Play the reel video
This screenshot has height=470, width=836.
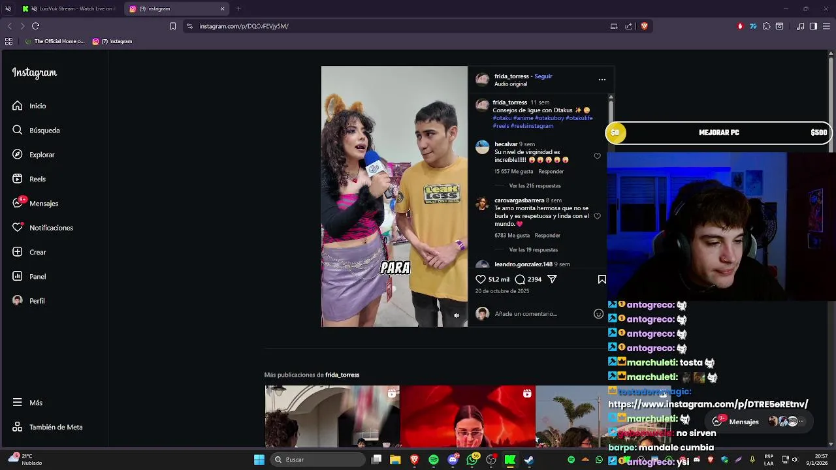(x=394, y=196)
